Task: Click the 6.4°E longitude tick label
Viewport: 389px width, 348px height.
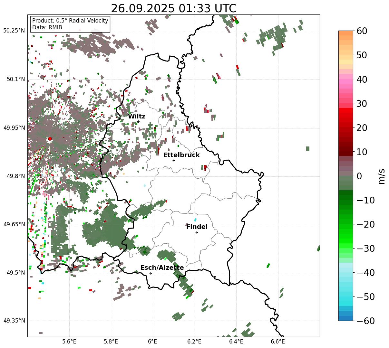Action: 236,342
